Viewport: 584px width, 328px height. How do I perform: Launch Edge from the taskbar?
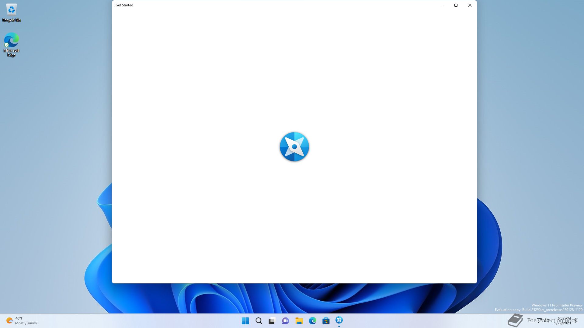312,321
